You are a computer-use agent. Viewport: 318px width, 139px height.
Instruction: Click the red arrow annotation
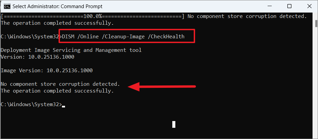tap(162, 87)
